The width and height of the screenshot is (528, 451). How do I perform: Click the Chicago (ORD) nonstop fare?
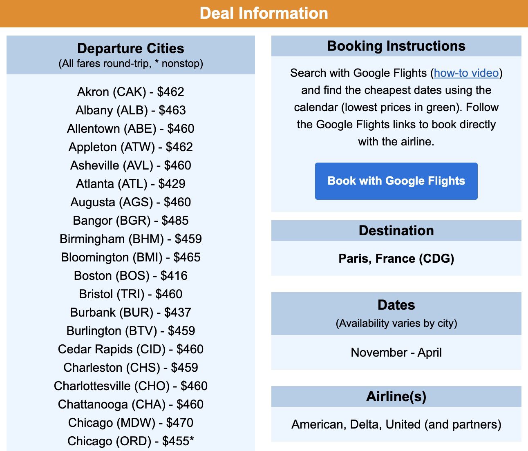click(131, 441)
